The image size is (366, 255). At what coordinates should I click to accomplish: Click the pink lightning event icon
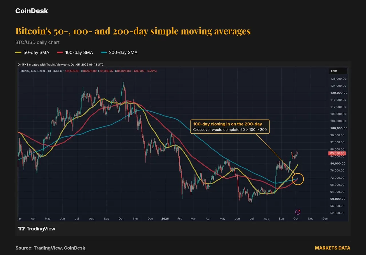(298, 212)
